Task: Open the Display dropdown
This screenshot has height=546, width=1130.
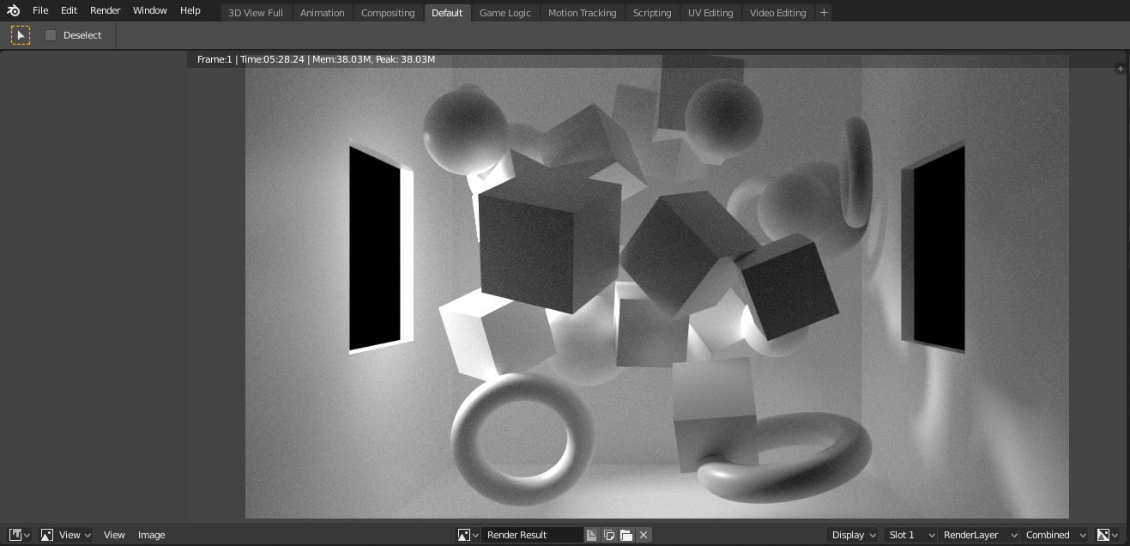Action: 850,534
